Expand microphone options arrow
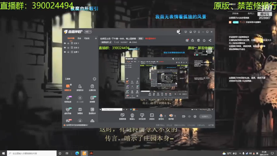This screenshot has height=156, width=277. [x=165, y=116]
